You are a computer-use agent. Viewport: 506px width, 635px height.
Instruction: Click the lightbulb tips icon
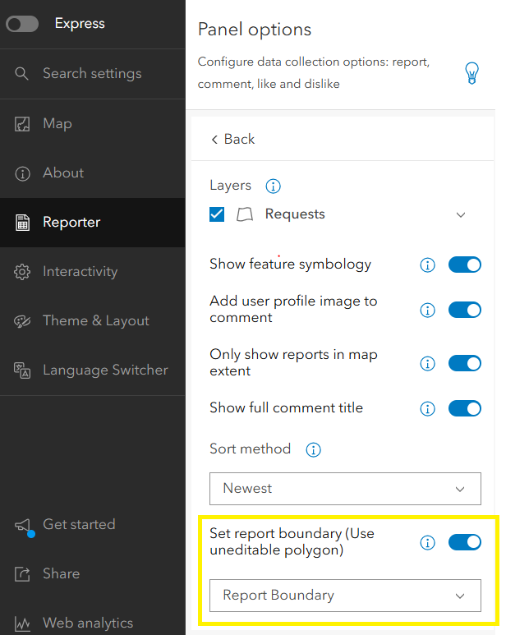471,74
